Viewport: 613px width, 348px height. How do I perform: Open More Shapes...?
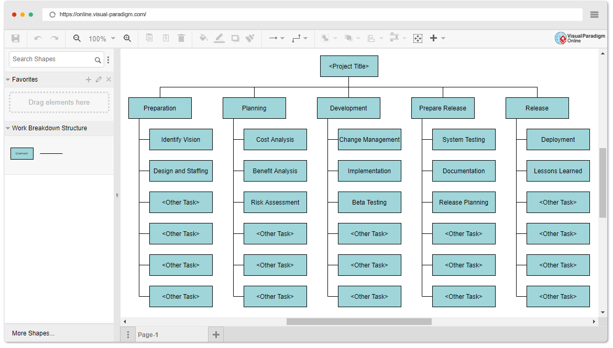point(33,333)
